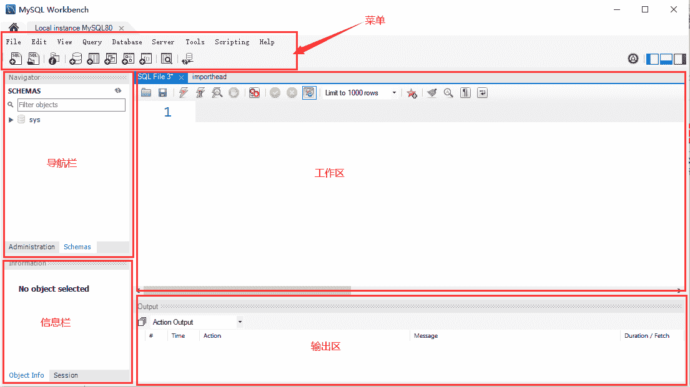Switch to the Object Info tab
The width and height of the screenshot is (690, 387).
26,375
